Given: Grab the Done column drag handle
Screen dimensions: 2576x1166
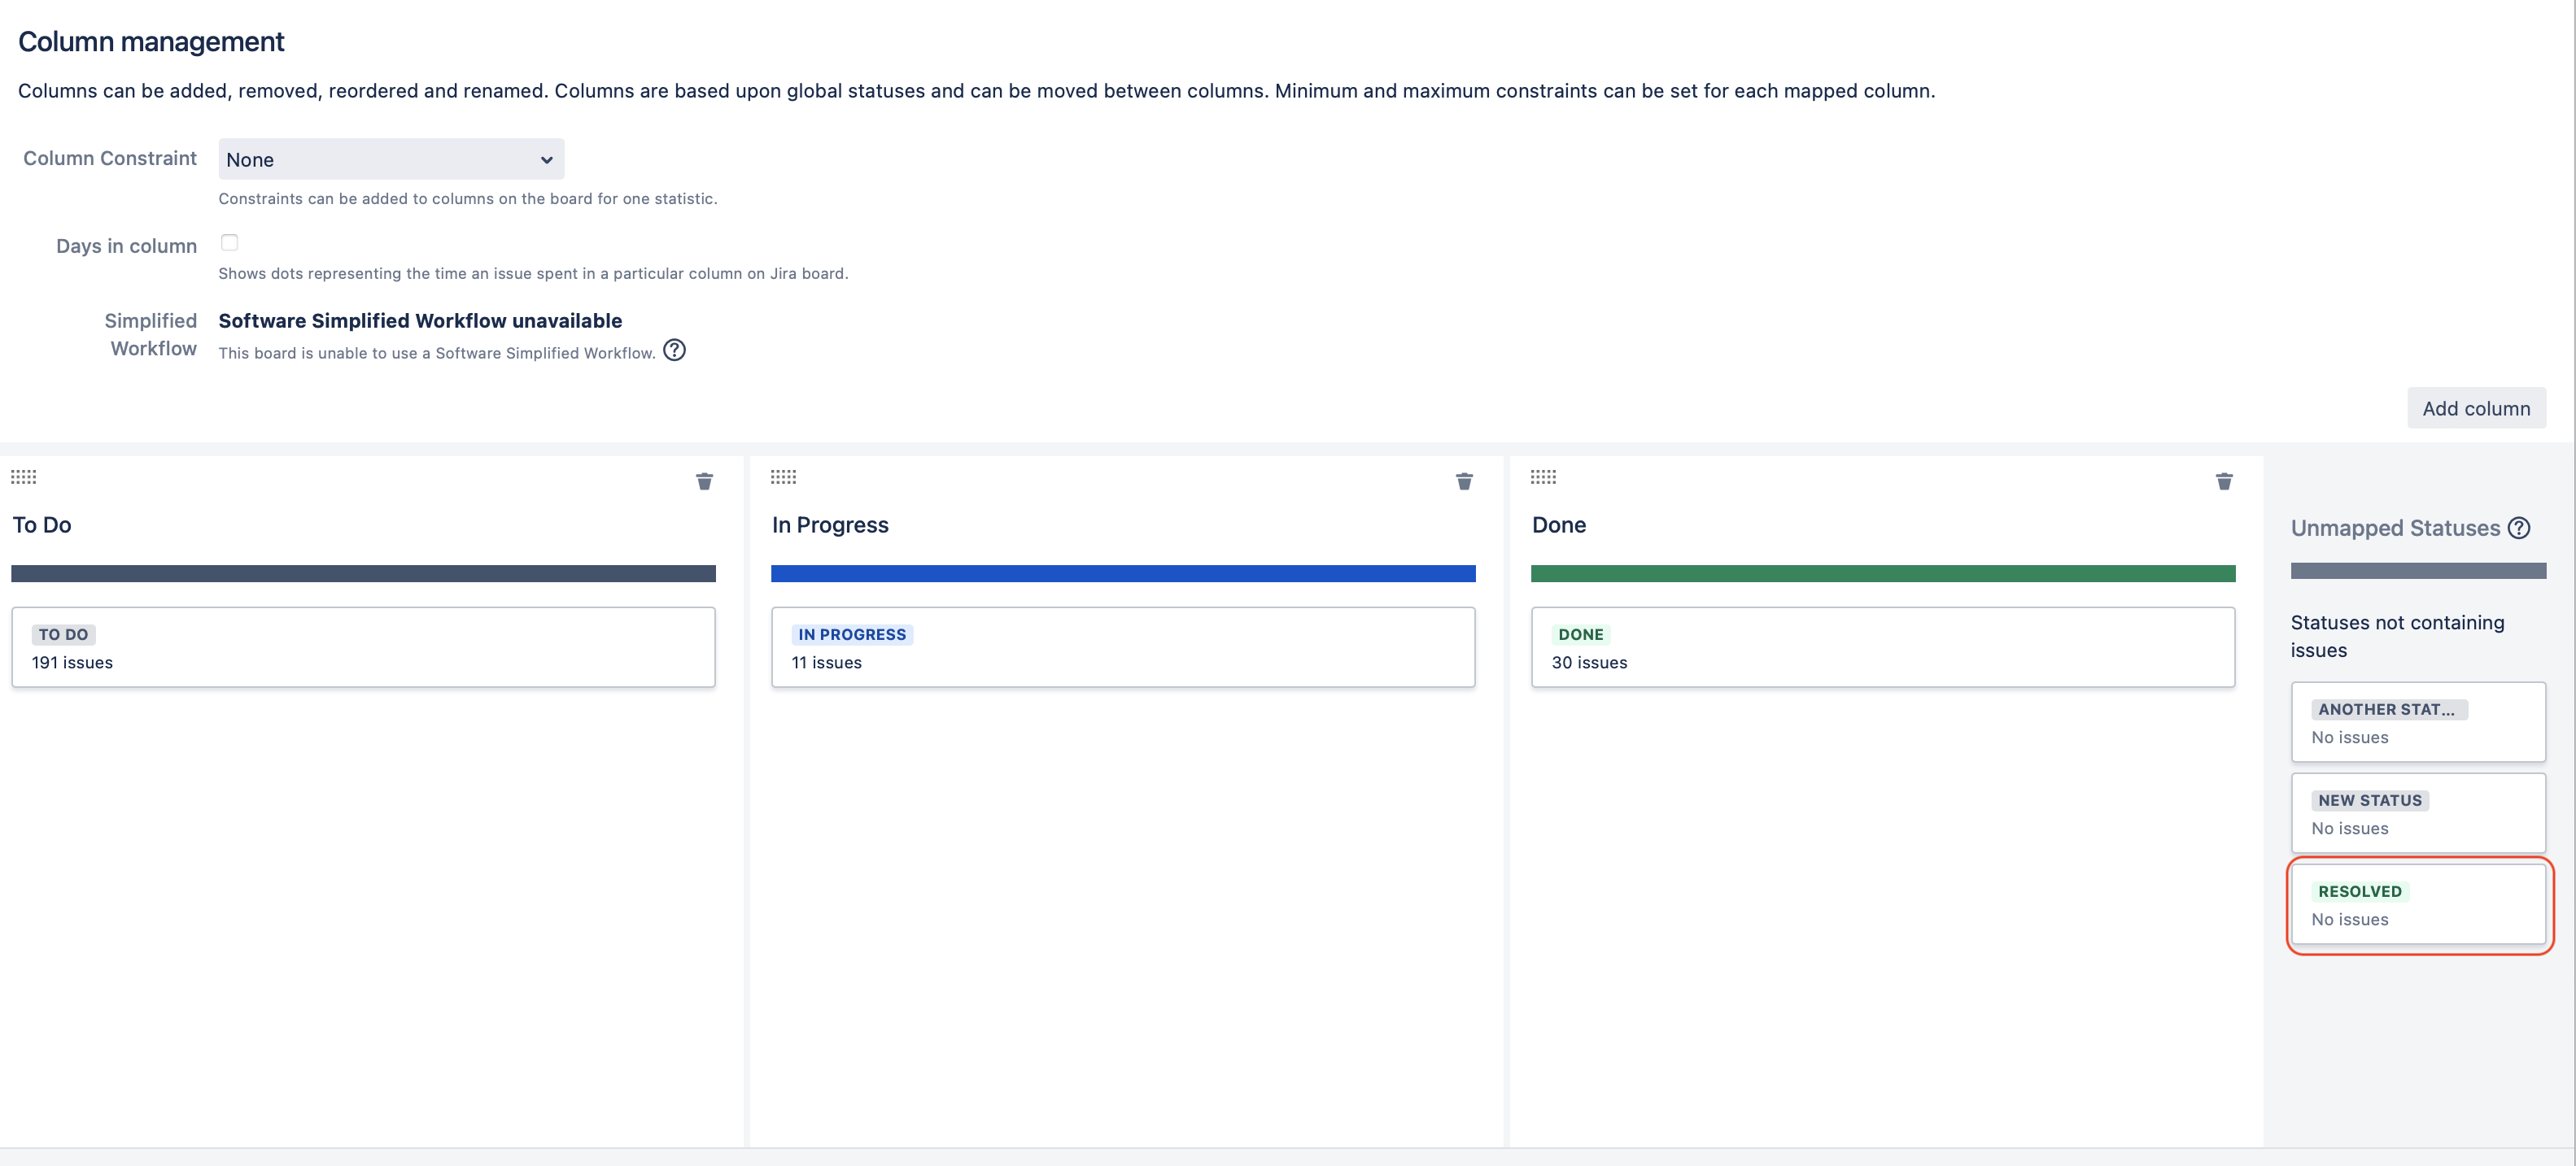Looking at the screenshot, I should point(1543,476).
